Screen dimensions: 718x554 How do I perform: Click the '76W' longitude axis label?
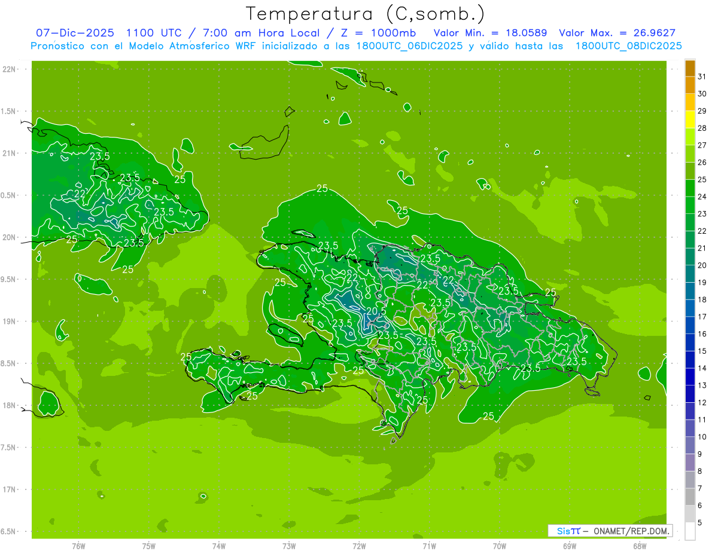click(x=78, y=546)
